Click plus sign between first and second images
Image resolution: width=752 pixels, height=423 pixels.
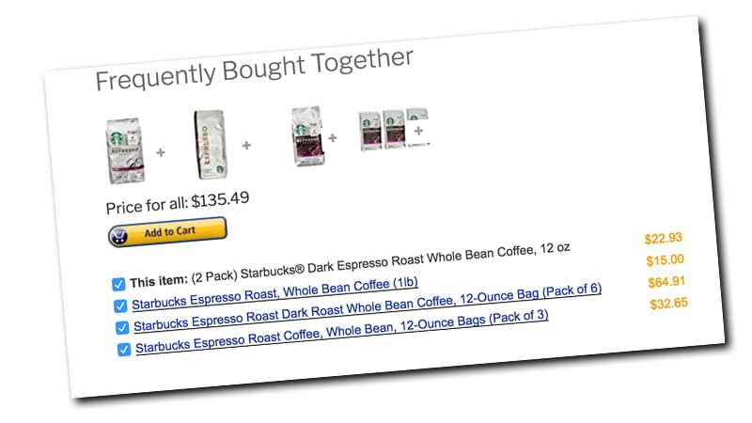click(x=161, y=150)
